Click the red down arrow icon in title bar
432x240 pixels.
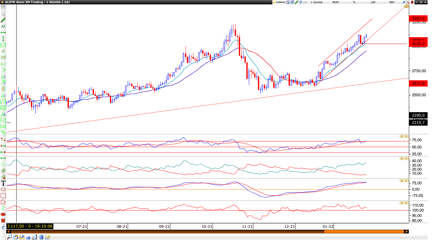point(412,2)
